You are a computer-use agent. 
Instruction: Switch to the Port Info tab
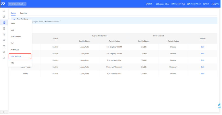tap(24, 13)
